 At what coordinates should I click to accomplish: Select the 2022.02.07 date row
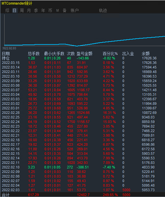tap(11, 181)
